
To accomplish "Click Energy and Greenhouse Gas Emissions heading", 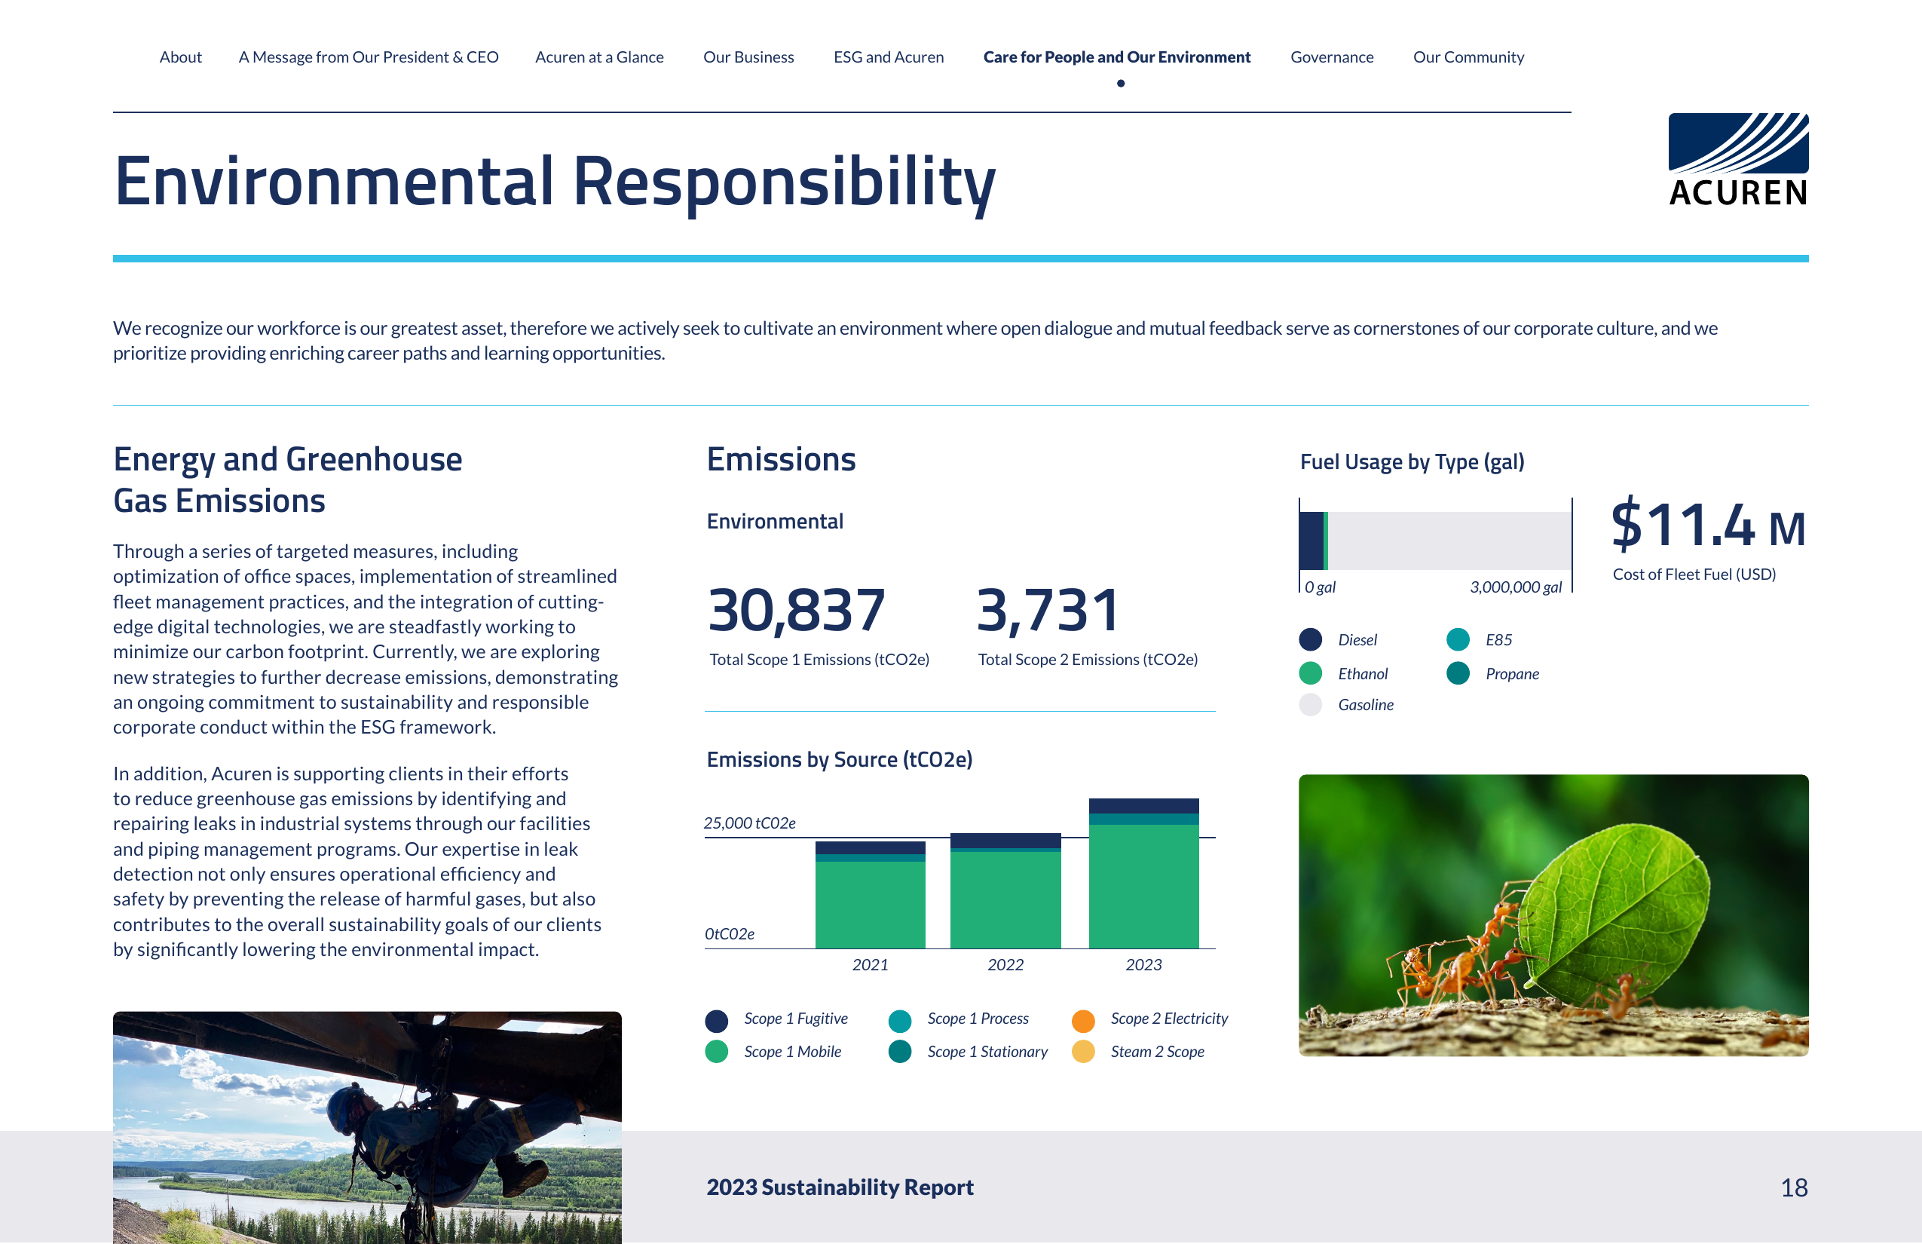I will click(x=287, y=480).
